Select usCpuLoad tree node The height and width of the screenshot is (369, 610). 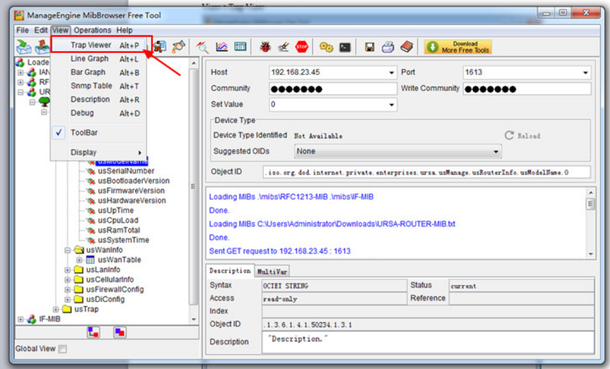pos(118,220)
